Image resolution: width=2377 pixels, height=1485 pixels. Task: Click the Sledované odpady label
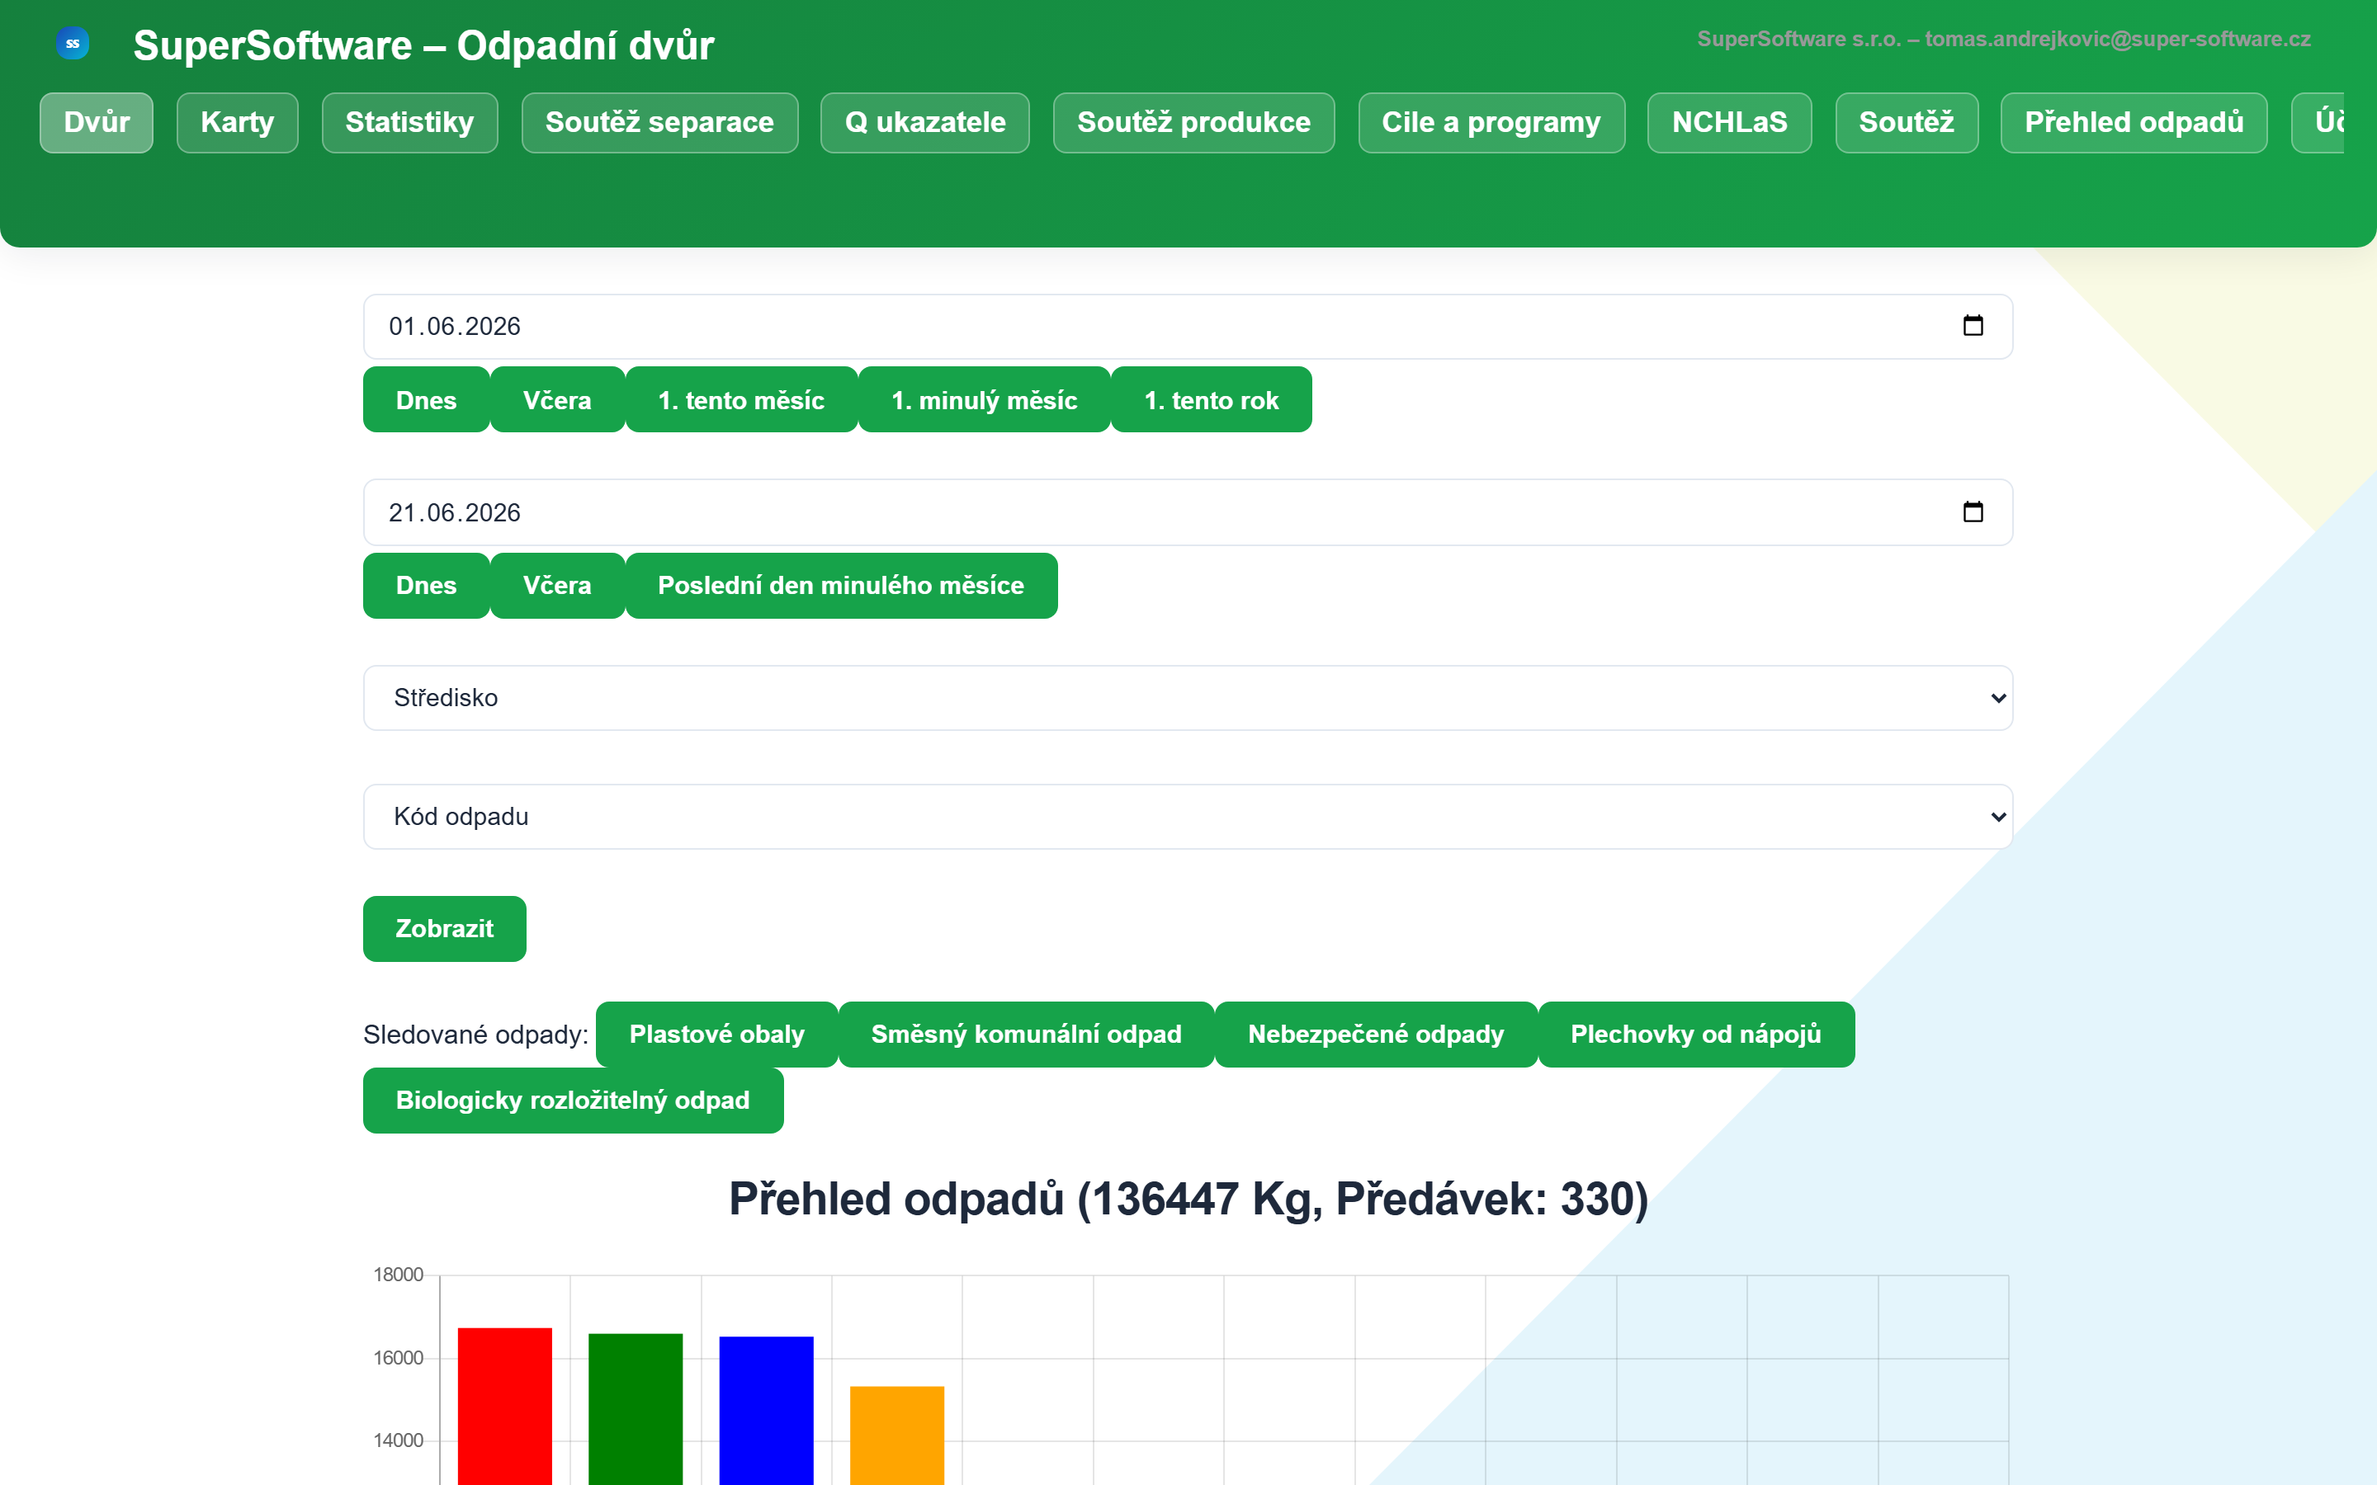coord(475,1035)
